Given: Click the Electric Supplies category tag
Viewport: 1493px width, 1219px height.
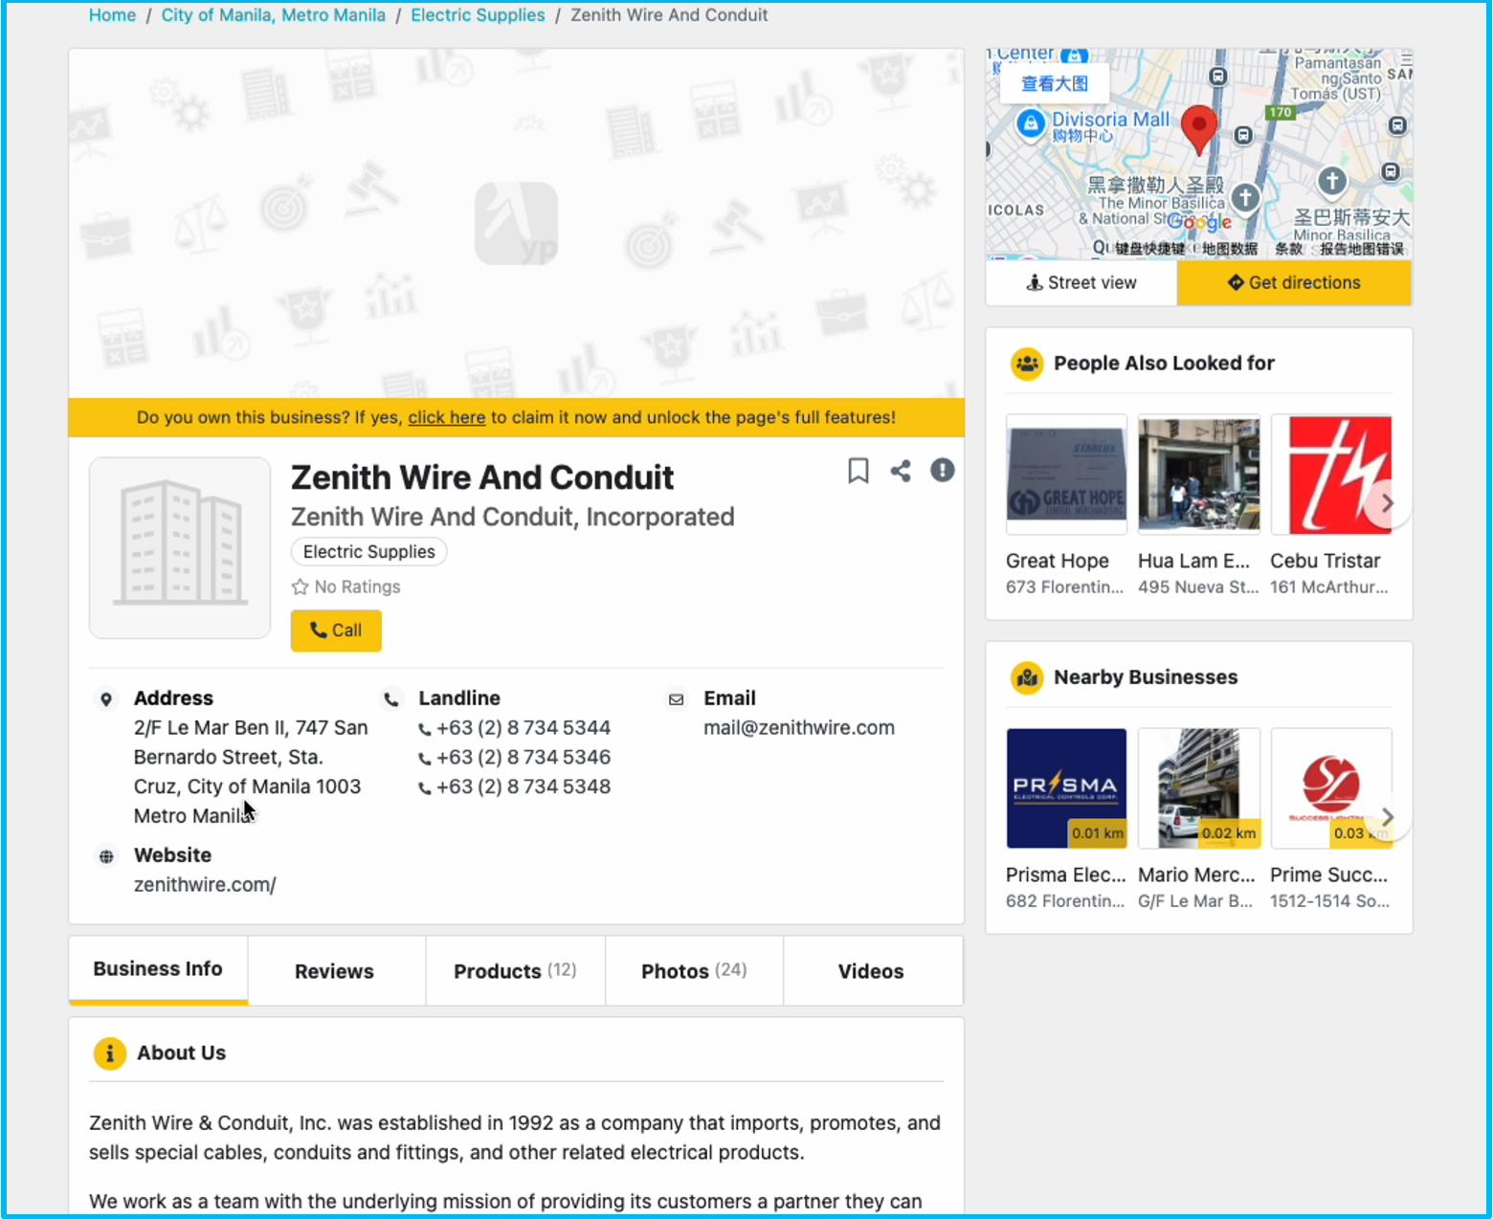Looking at the screenshot, I should [368, 552].
